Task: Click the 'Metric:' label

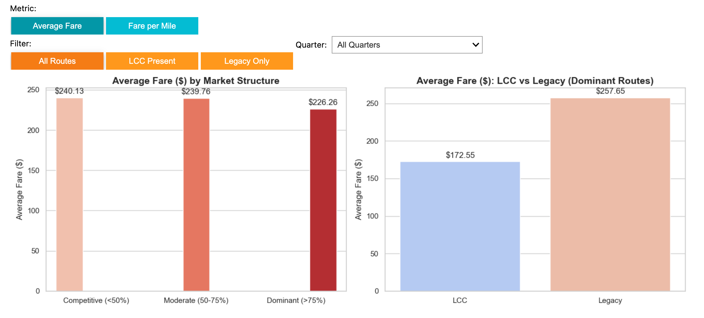Action: 23,8
